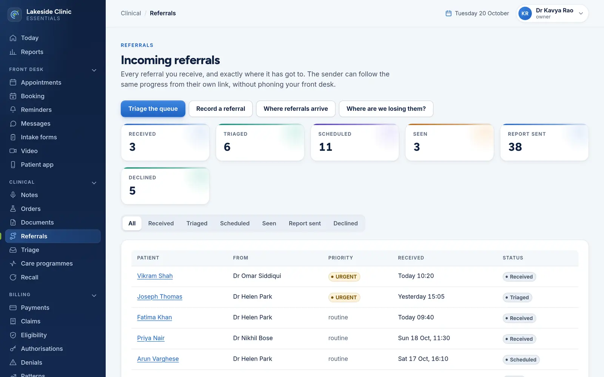Open patient Arun Varghese
604x377 pixels.
coord(158,359)
